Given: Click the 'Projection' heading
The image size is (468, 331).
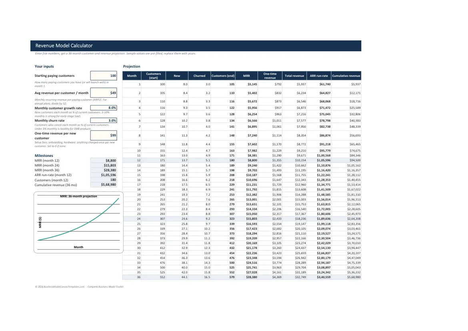Looking at the screenshot, I should pyautogui.click(x=132, y=66).
